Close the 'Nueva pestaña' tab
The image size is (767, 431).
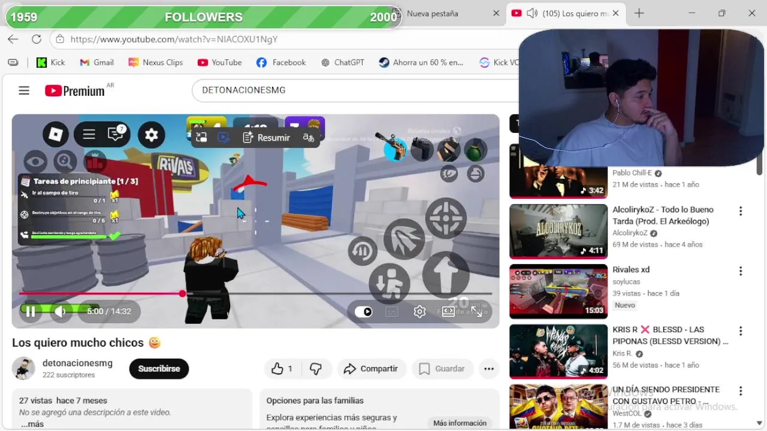point(496,13)
